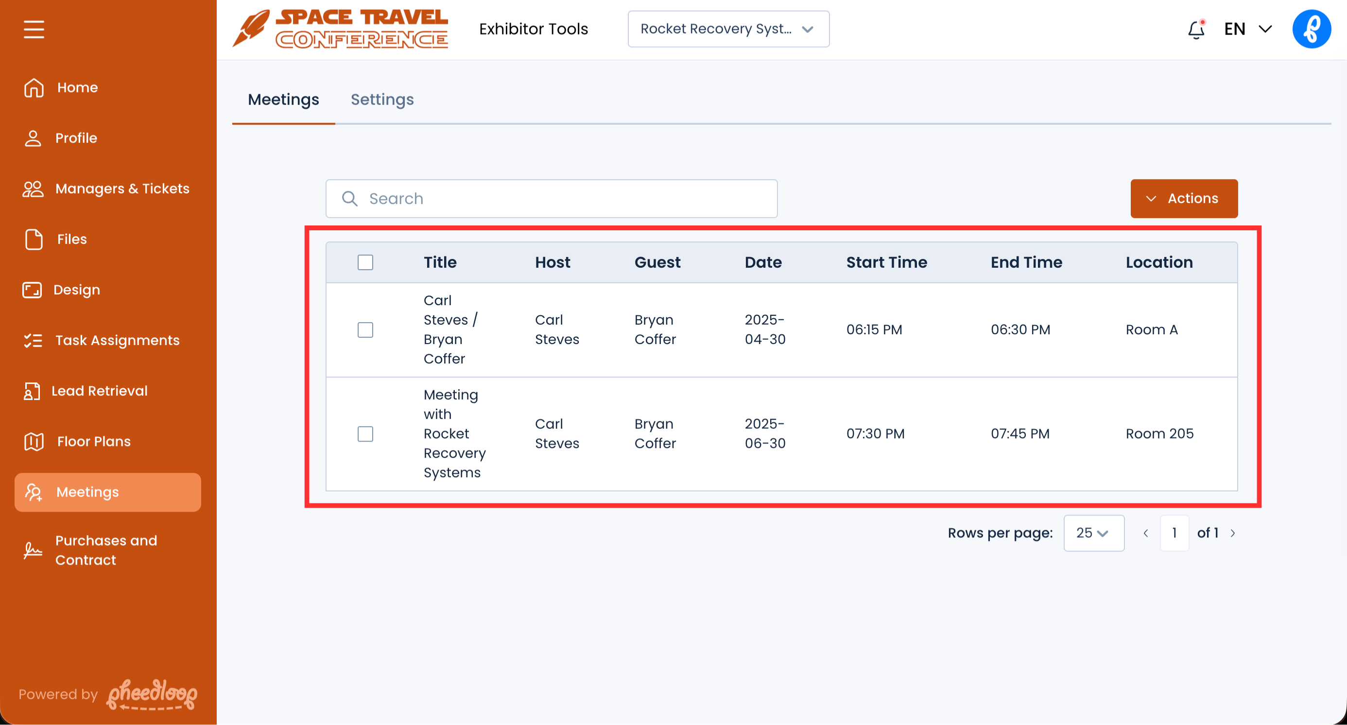The width and height of the screenshot is (1347, 725).
Task: Click the notification bell icon
Action: (x=1196, y=30)
